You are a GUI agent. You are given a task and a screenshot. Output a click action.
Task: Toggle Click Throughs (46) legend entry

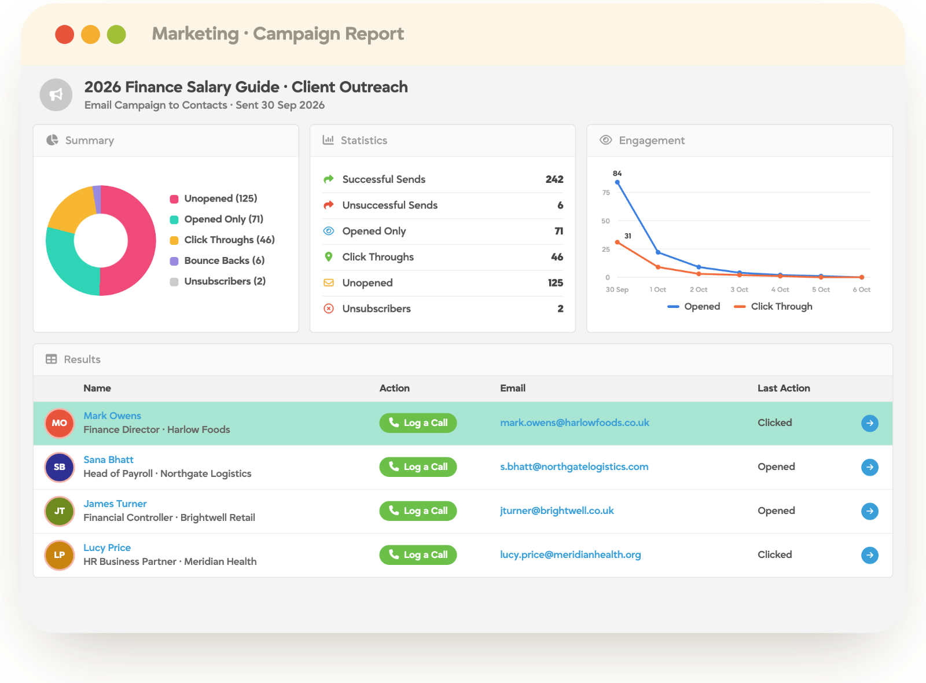(222, 240)
